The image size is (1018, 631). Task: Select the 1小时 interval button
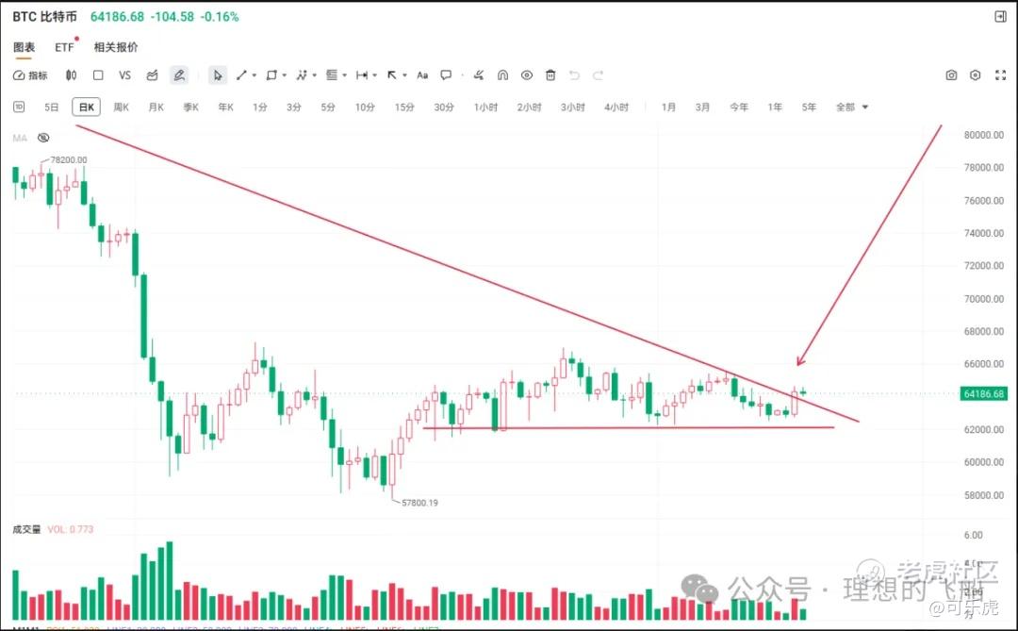pyautogui.click(x=485, y=108)
